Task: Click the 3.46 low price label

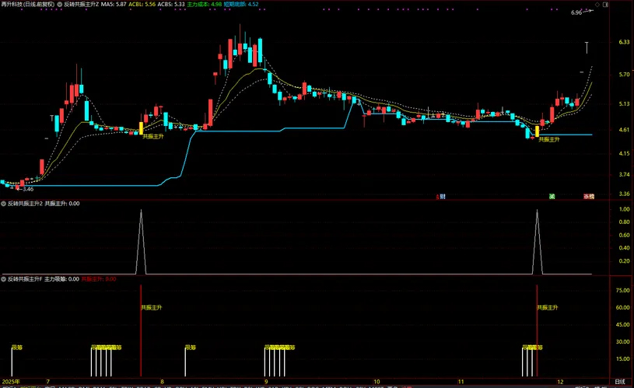Action: (28, 189)
